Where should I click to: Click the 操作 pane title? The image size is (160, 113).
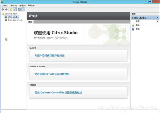pyautogui.click(x=133, y=14)
